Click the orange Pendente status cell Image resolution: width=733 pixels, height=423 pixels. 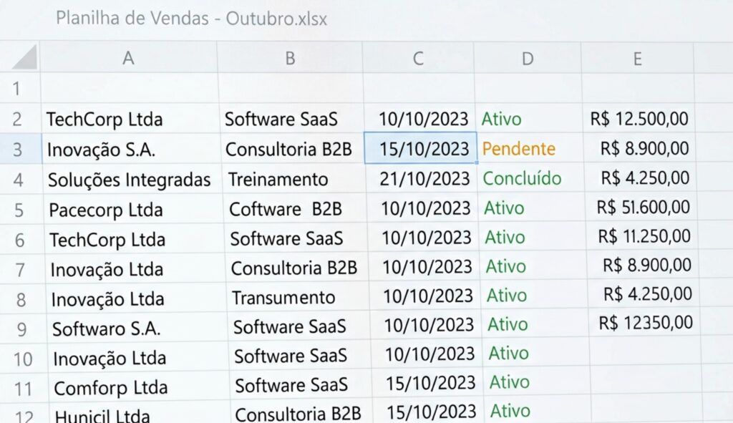tap(519, 149)
